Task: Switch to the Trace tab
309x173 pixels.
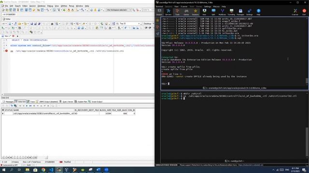Action: [x=31, y=101]
